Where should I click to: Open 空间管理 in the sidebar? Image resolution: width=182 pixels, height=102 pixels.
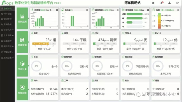[x=7, y=19]
